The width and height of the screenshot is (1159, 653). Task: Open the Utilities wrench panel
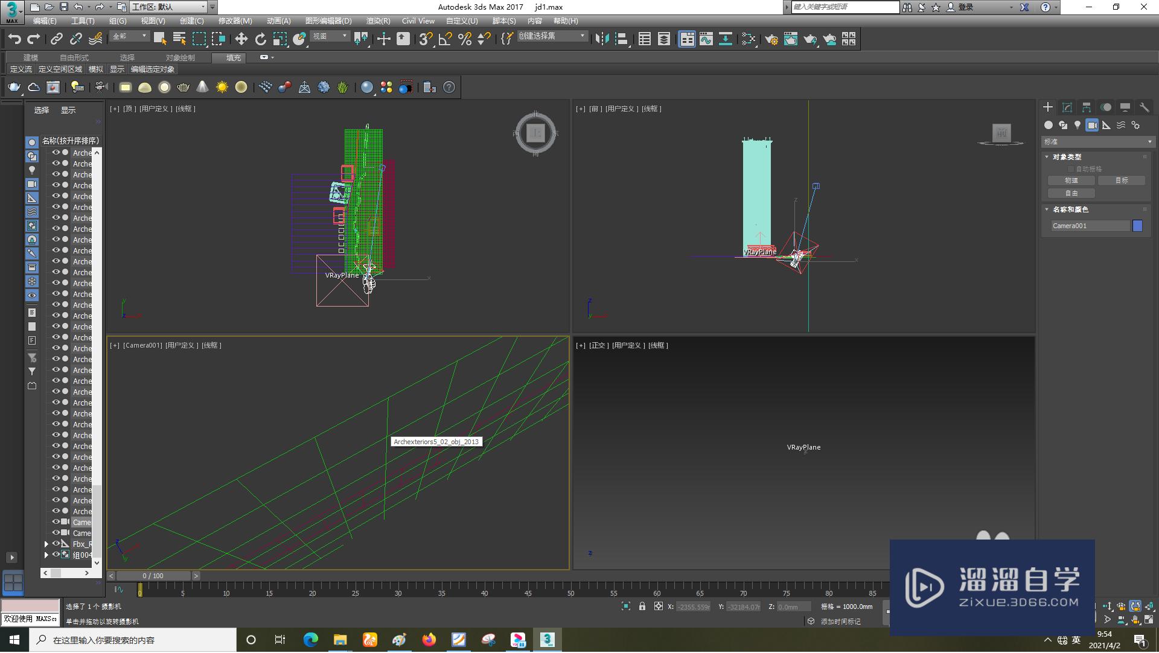click(1144, 107)
